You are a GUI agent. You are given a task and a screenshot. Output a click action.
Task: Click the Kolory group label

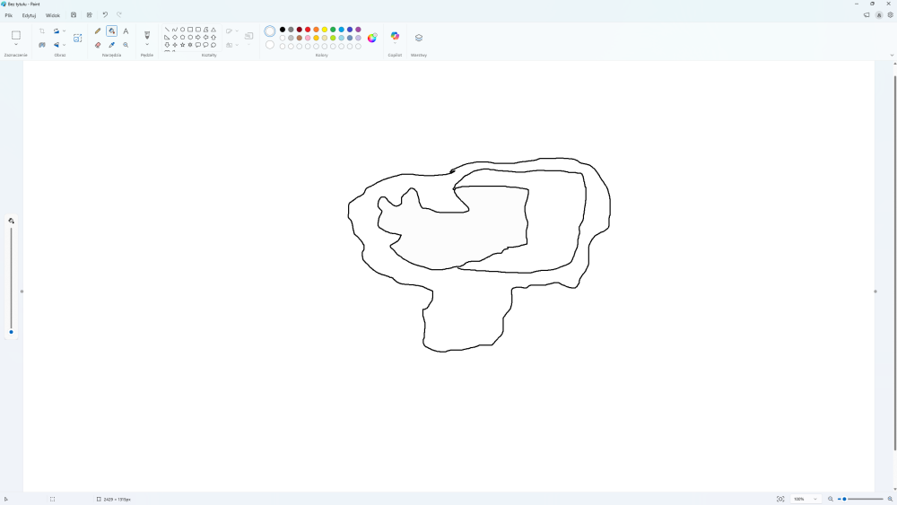[x=321, y=56]
